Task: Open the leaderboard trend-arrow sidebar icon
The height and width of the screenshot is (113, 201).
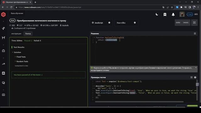Action: (3, 64)
